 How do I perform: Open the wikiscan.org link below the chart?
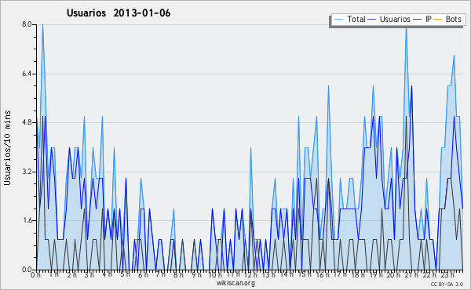point(235,283)
